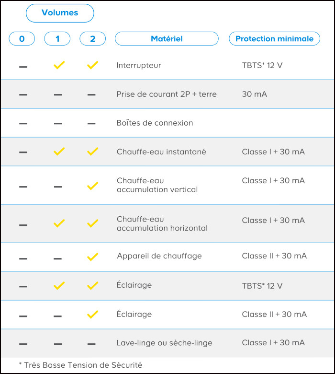Click Boîtes de connexion volume 0 dash

(x=23, y=124)
